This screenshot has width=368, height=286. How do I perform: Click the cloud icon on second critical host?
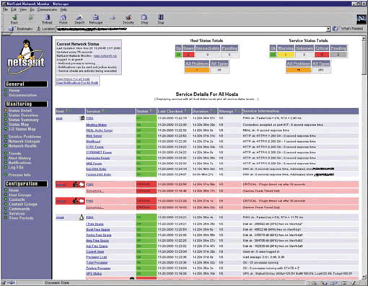click(82, 201)
